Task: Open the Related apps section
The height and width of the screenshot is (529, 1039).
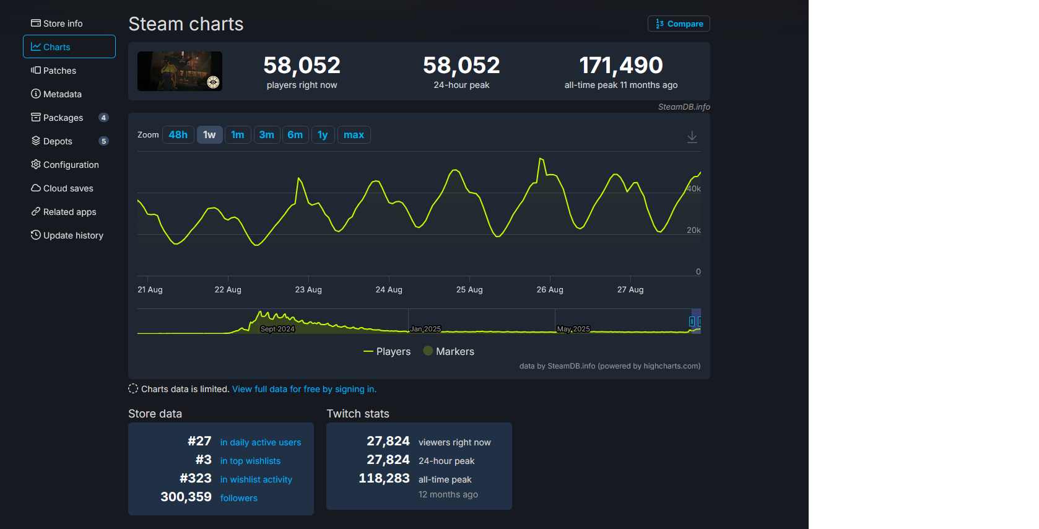Action: coord(69,212)
